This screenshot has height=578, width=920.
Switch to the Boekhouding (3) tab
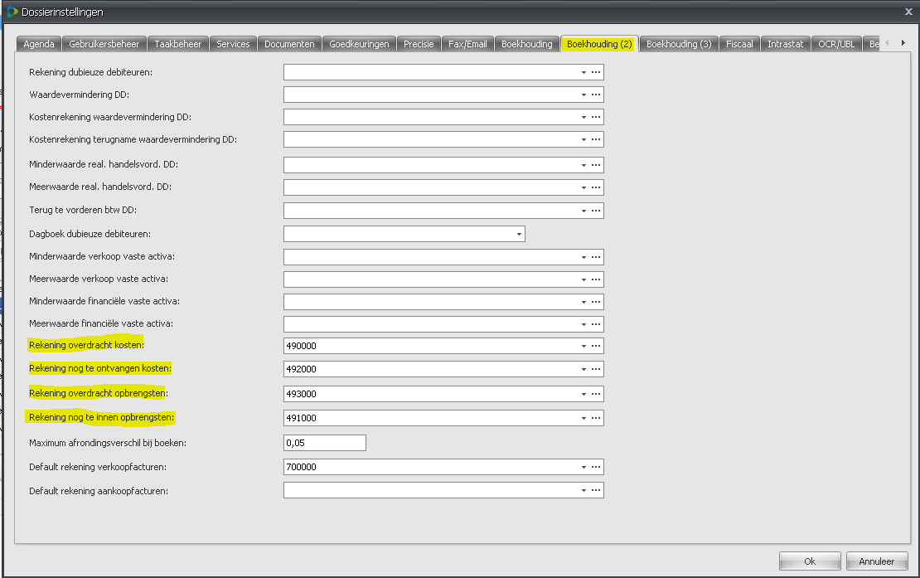pos(678,44)
